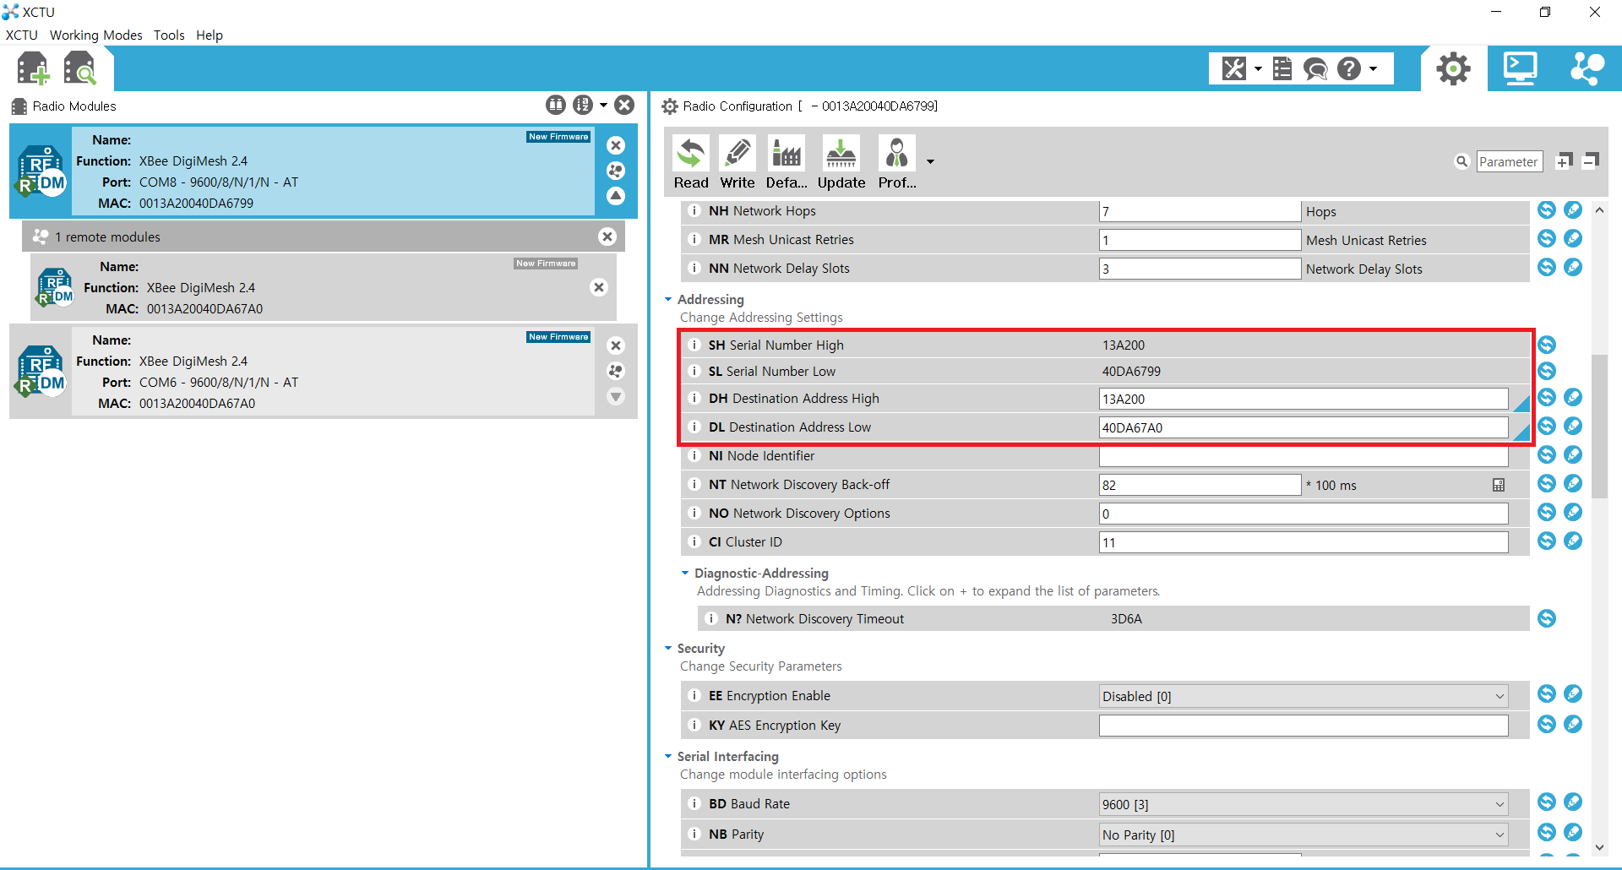The height and width of the screenshot is (870, 1622).
Task: Remove remote module 0013A20040DA67A0
Action: (x=599, y=287)
